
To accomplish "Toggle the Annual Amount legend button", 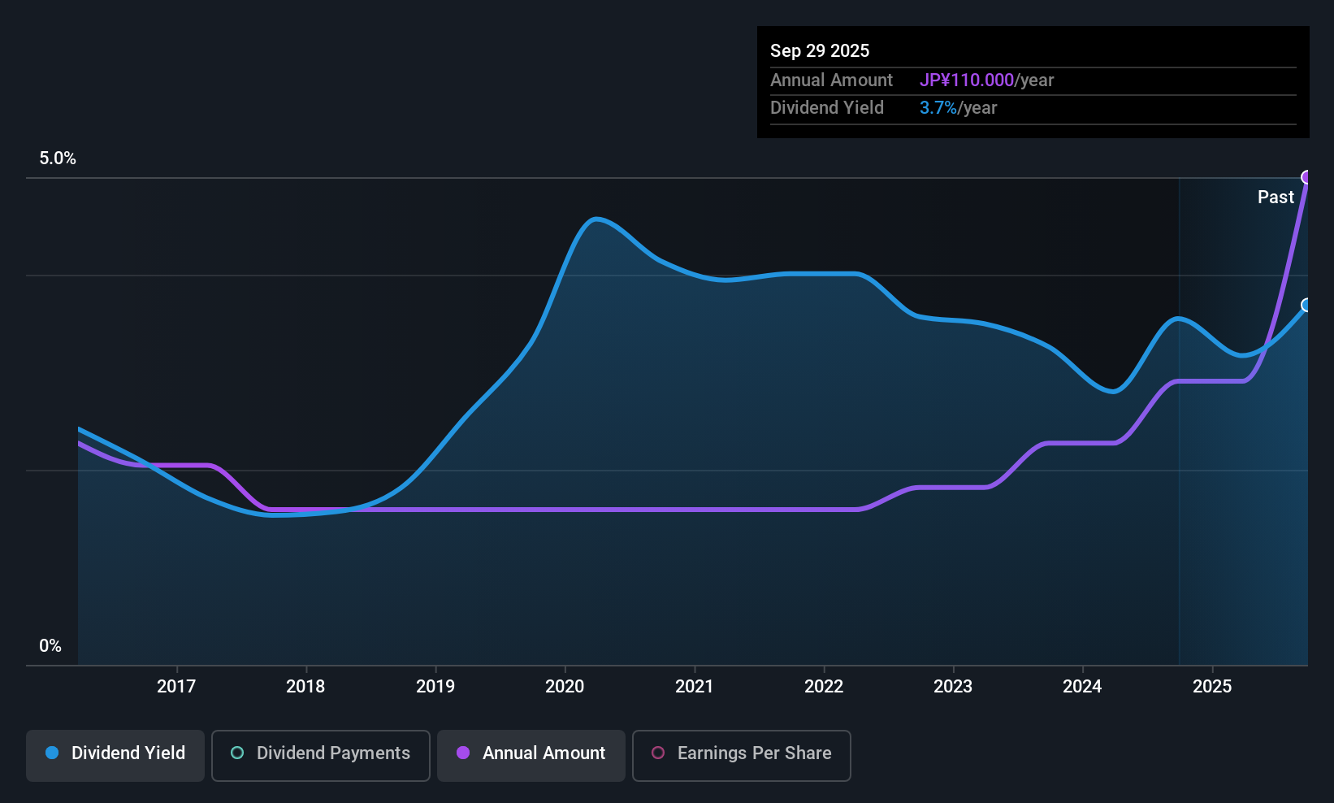I will click(531, 755).
